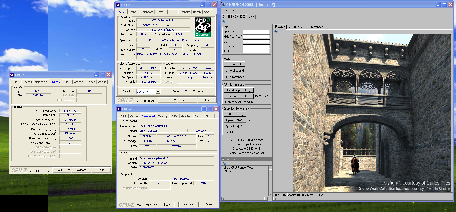Click the DRAM Frequency value 483.6 MHz
Image resolution: width=456 pixels, height=212 pixels.
tap(70, 111)
